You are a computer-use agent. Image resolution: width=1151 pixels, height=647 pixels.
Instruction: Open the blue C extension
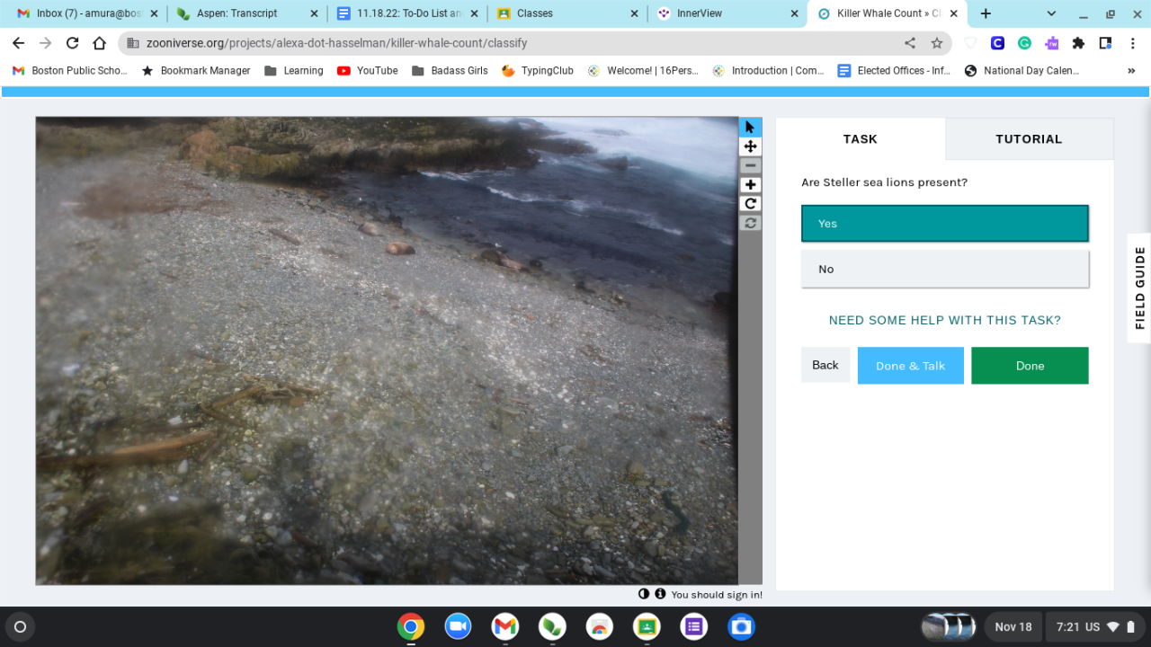(x=997, y=43)
